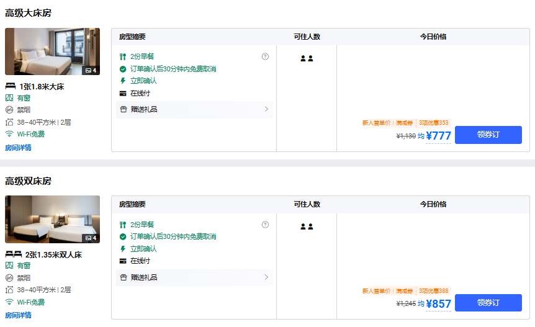Click the room area icon for 高级大床房

pyautogui.click(x=9, y=122)
